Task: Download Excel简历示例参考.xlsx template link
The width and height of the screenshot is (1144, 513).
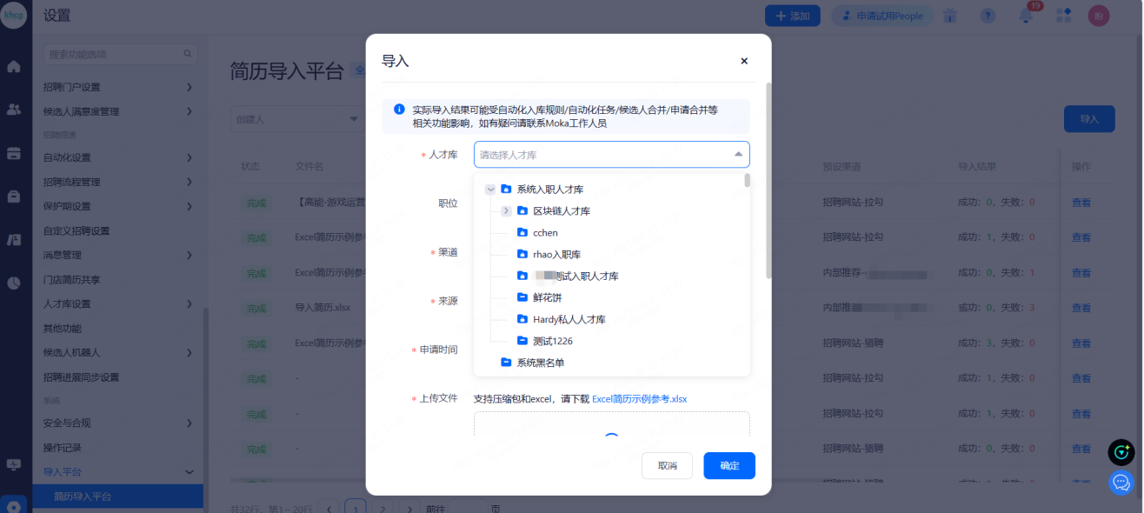Action: [x=639, y=399]
